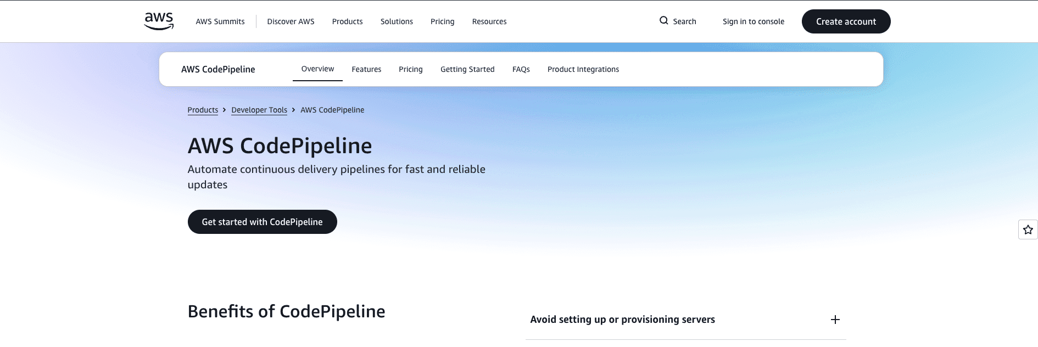Switch to the Features tab
Viewport: 1038px width, 347px height.
coord(366,69)
